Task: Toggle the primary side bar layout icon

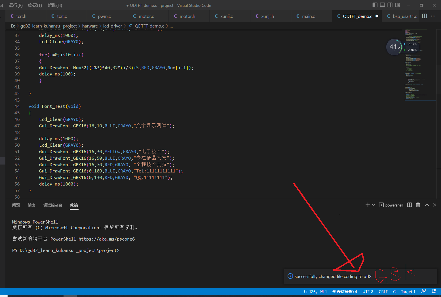Action: pyautogui.click(x=375, y=5)
